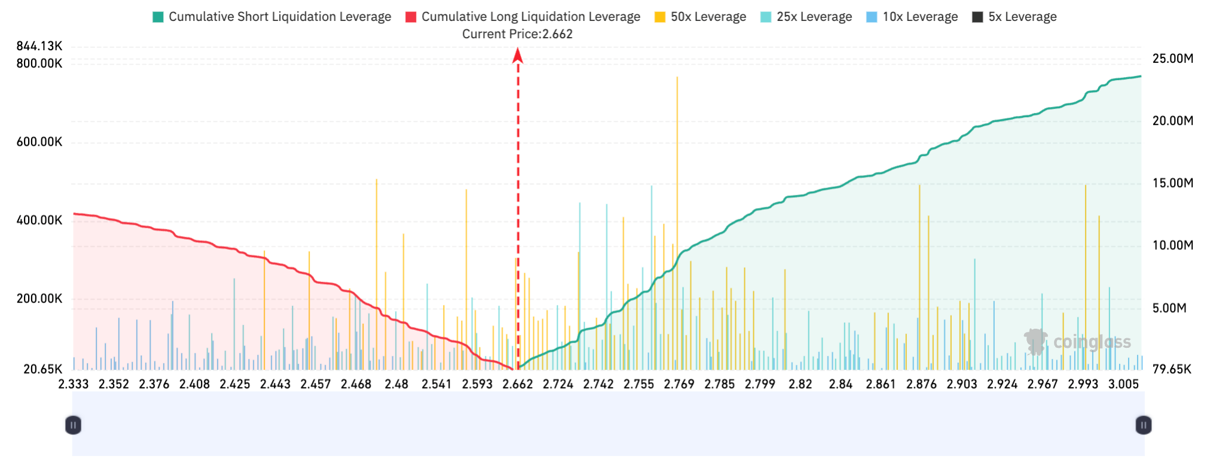Click the 2.593 x-axis price label

[x=477, y=384]
